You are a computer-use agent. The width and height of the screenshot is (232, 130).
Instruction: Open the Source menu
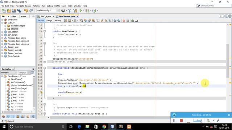point(28,6)
